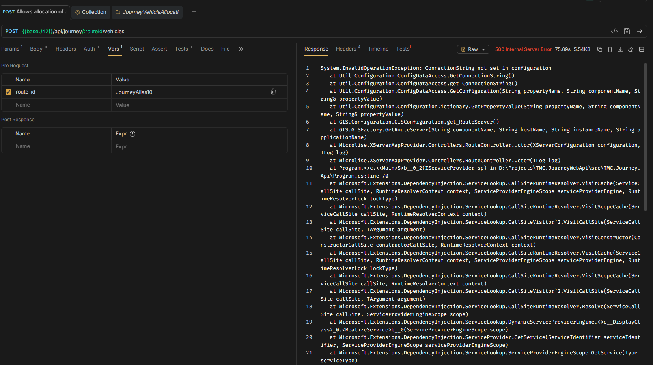Image resolution: width=653 pixels, height=365 pixels.
Task: Open the Assert tab
Action: click(159, 49)
